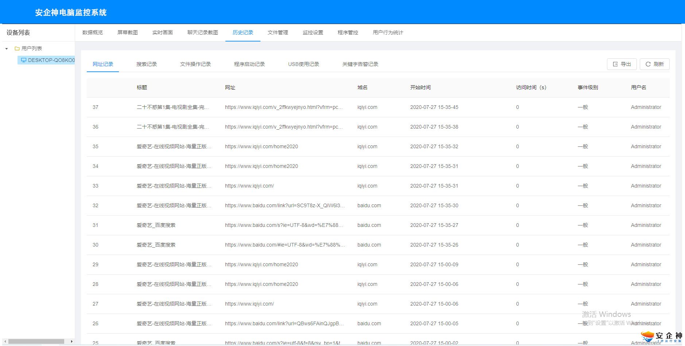Switch to 搜索记录 sub-tab
685x346 pixels.
(147, 64)
